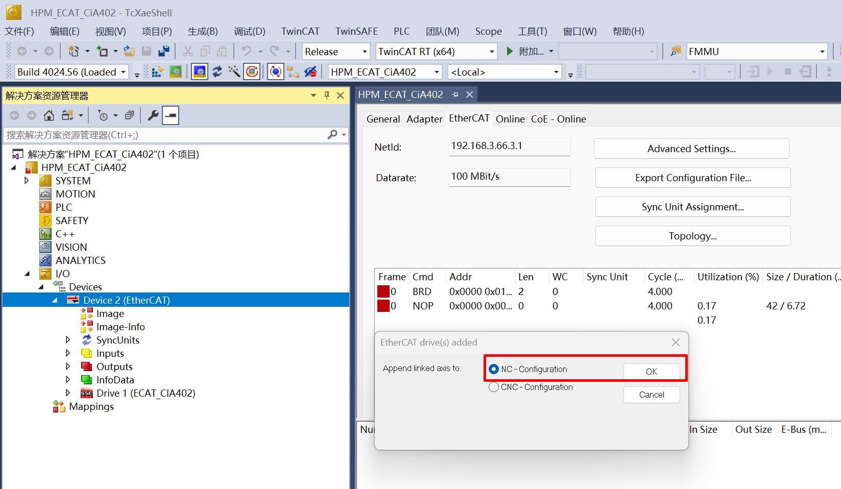Click the Find in Files icon
This screenshot has width=841, height=489.
(x=676, y=51)
